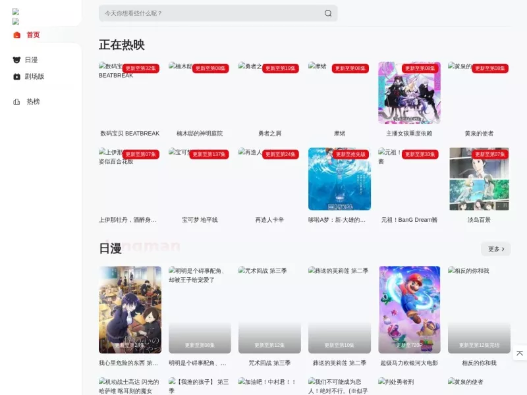
Task: Open the 加油吧！中村君！！ card
Action: (x=269, y=386)
